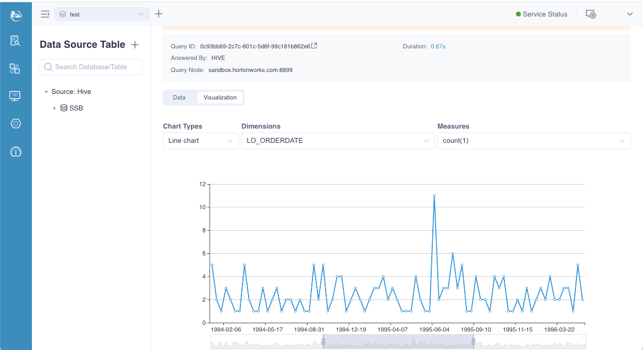Click plus beside Data Source Table
Screen dimensions: 643x350
pyautogui.click(x=135, y=45)
